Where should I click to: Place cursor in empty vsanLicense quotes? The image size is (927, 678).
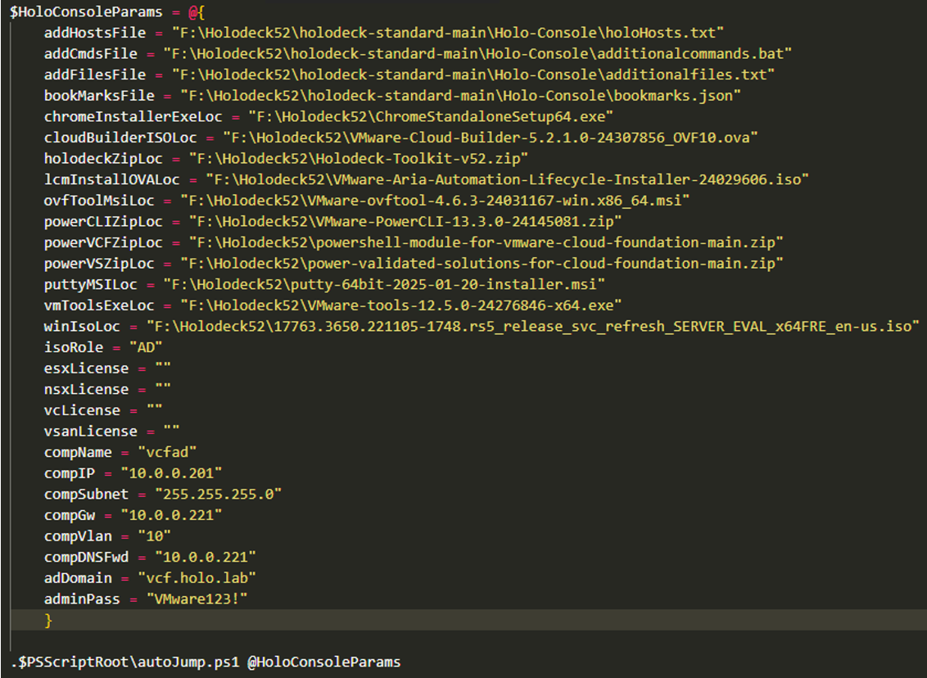[171, 432]
